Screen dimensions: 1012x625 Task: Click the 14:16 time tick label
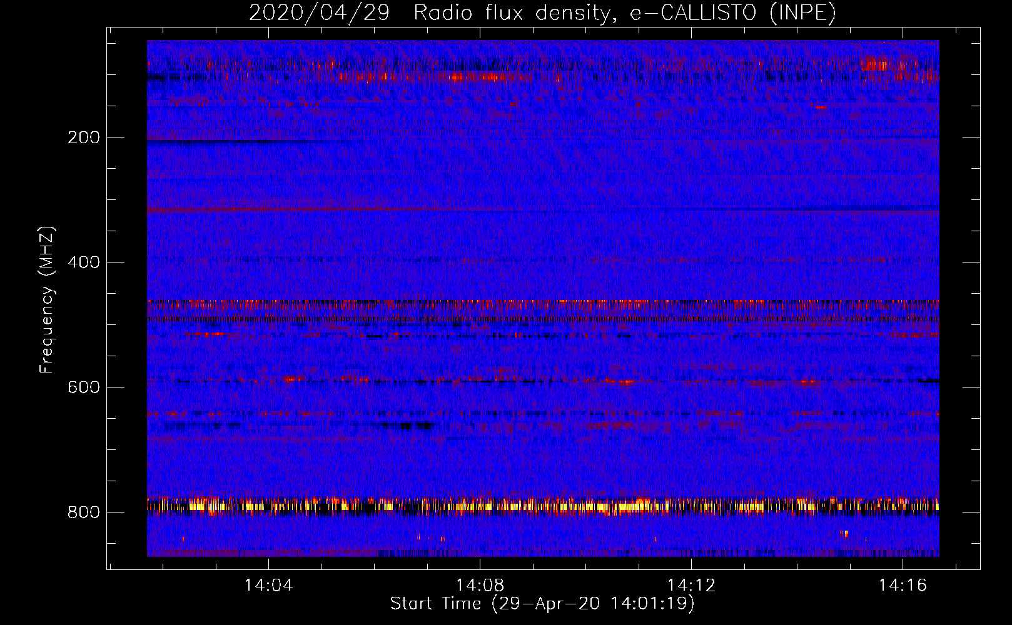pyautogui.click(x=903, y=585)
